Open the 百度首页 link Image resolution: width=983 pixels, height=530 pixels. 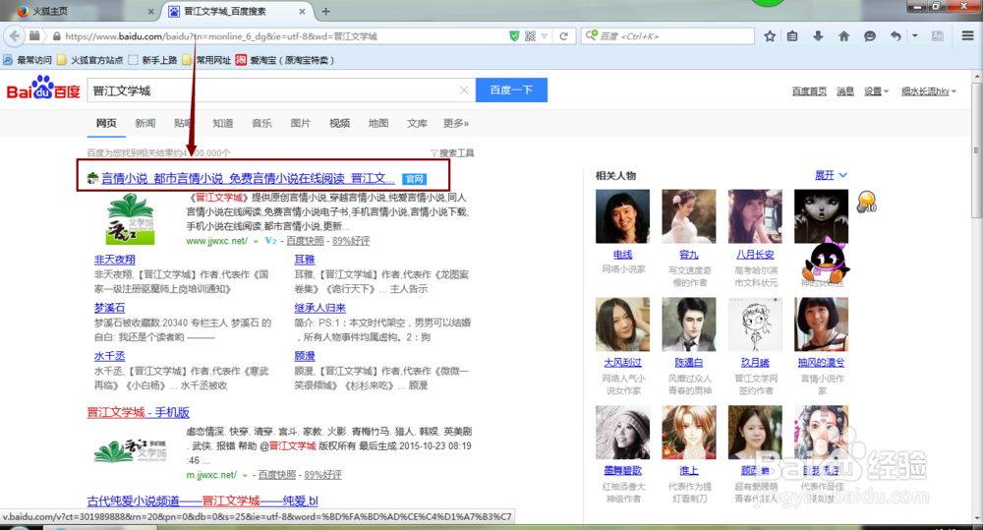[x=809, y=91]
